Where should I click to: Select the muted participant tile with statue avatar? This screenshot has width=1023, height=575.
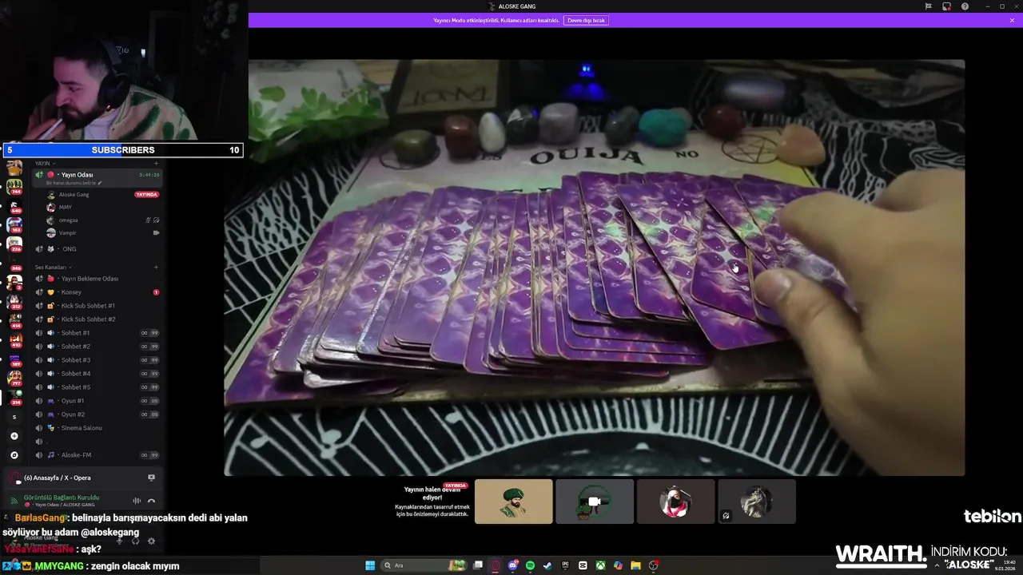pyautogui.click(x=757, y=502)
